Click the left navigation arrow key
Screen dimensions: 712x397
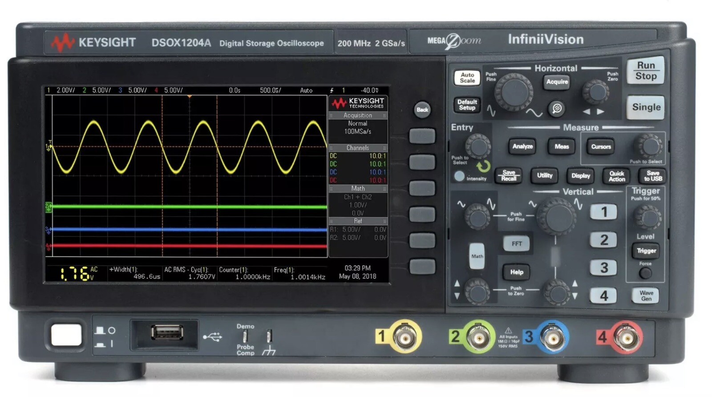click(587, 112)
